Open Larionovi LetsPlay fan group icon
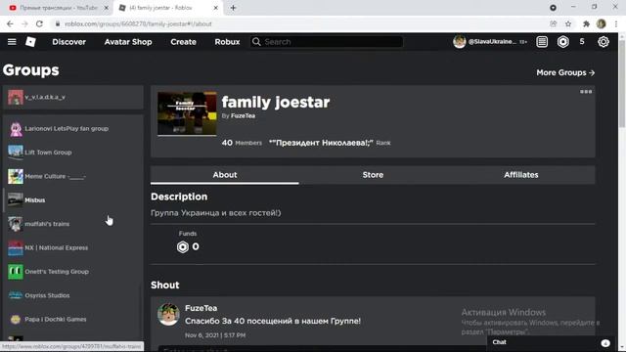Screen dimensions: 626x352 coord(16,128)
